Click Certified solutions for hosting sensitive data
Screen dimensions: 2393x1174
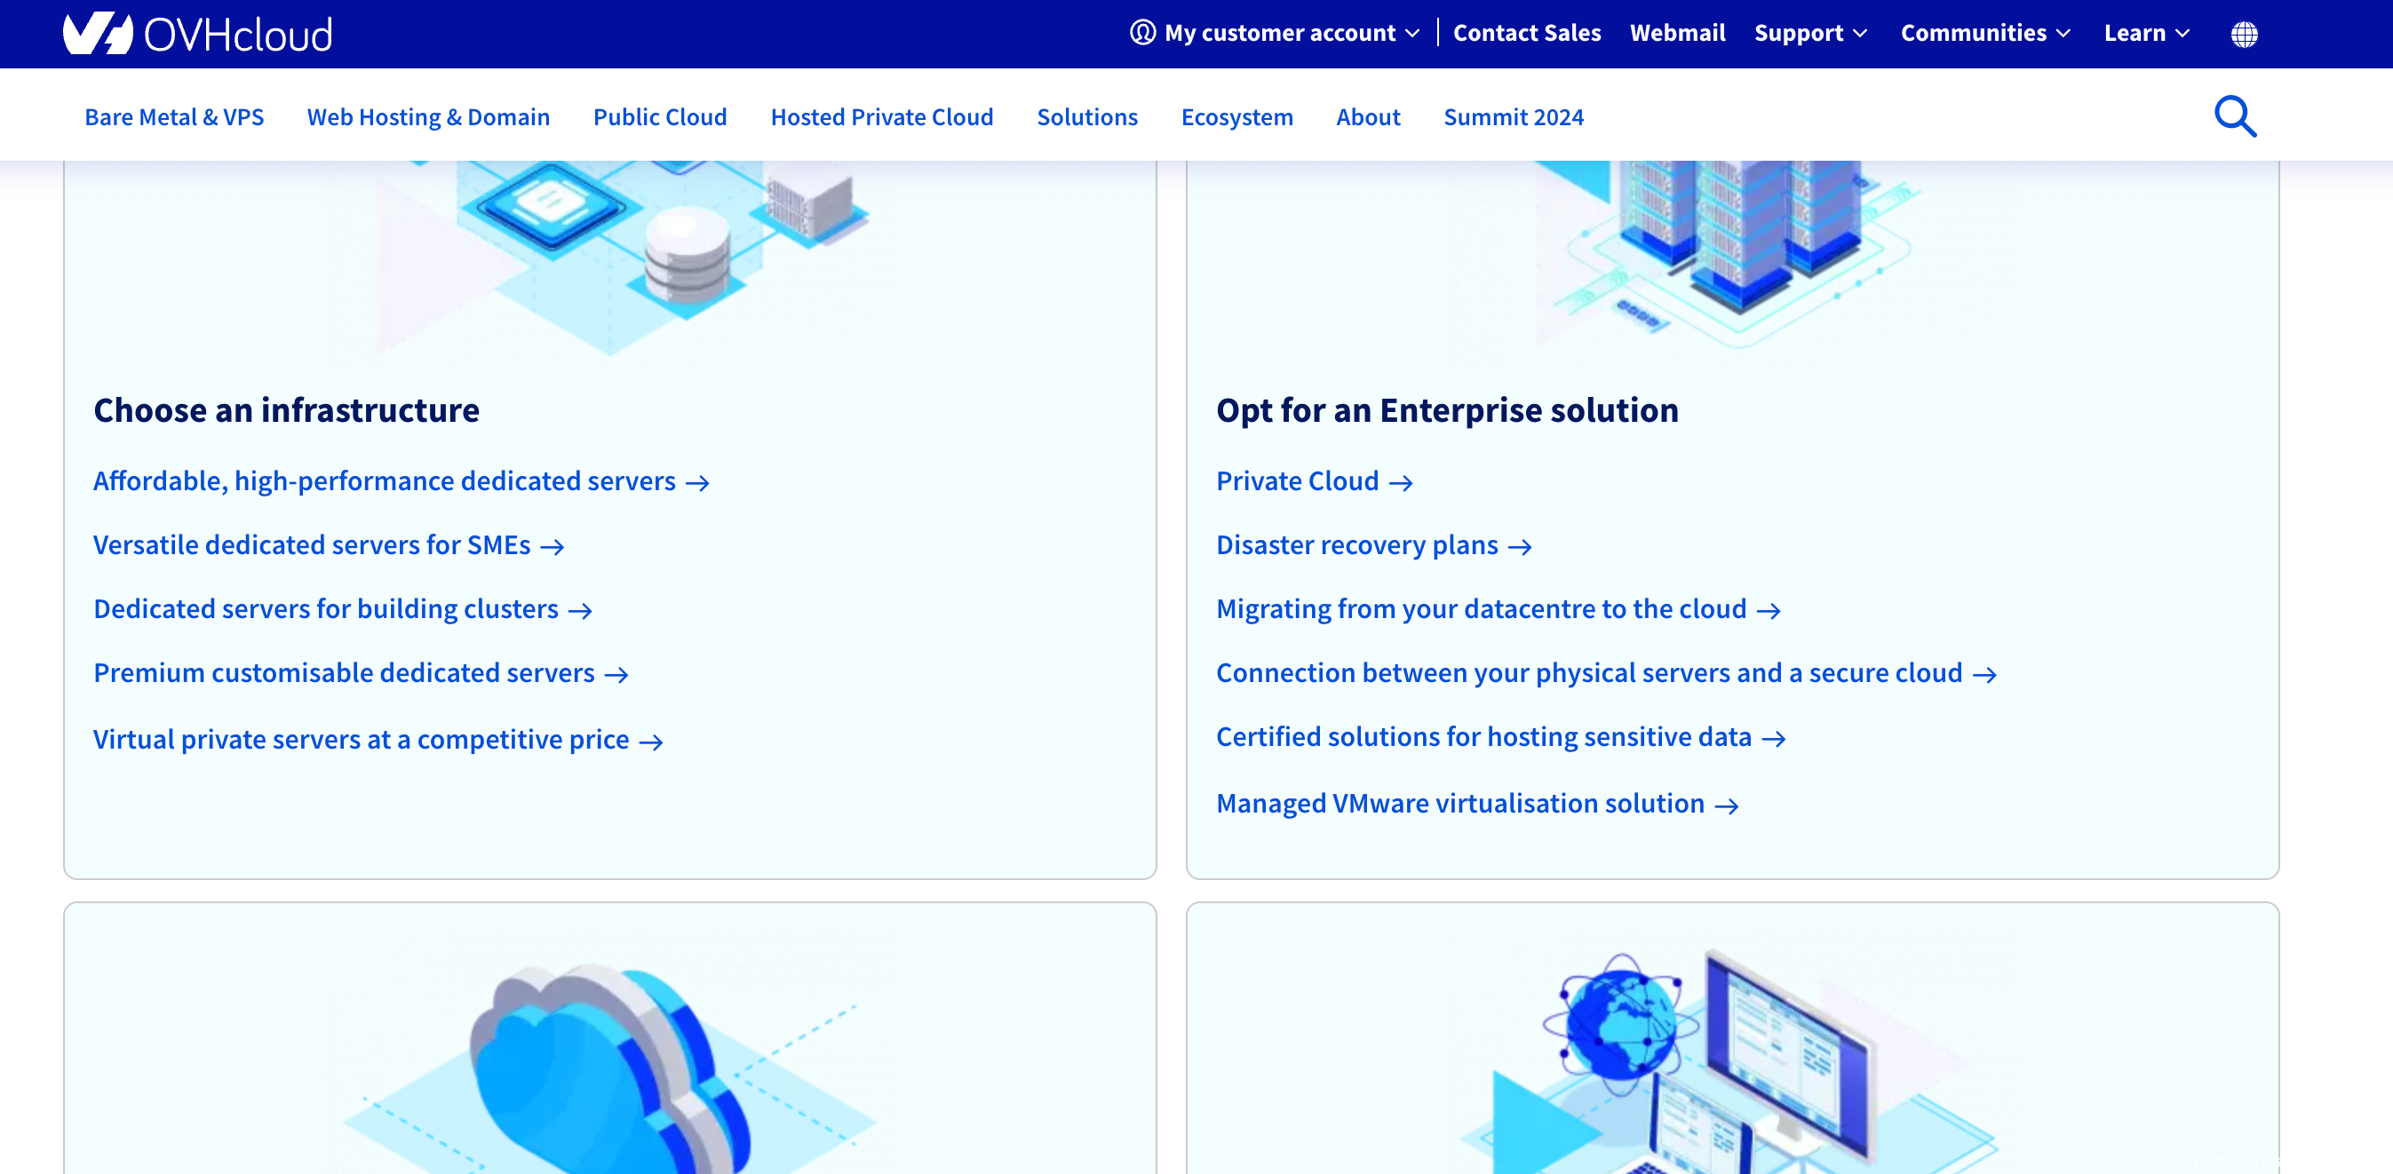[1483, 736]
